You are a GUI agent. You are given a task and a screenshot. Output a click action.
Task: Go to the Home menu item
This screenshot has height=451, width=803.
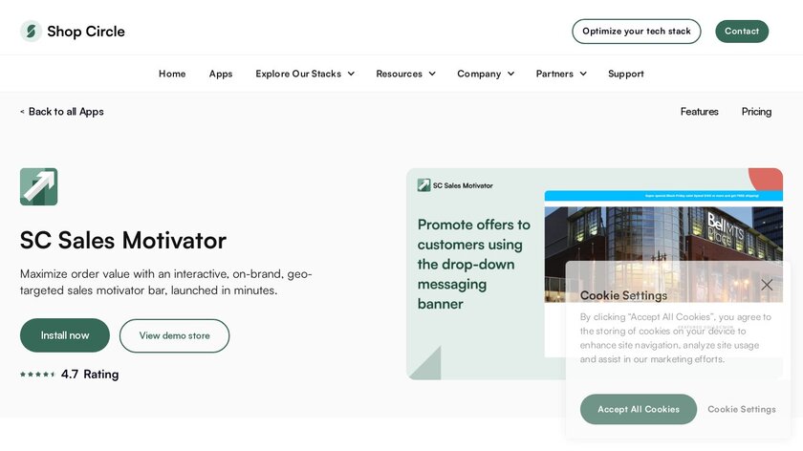172,74
